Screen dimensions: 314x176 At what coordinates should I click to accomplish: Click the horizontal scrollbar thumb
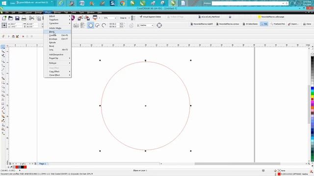tap(237, 164)
